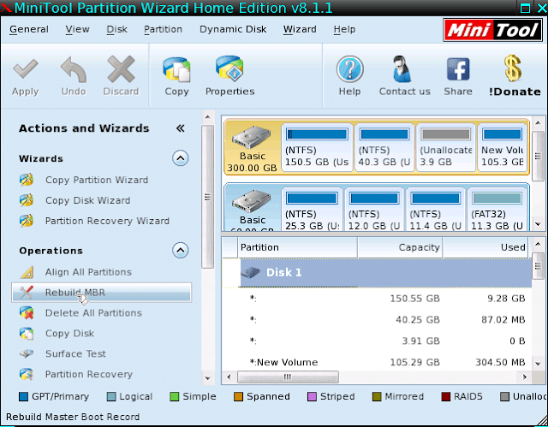
Task: Select the 150.55 GB partition row
Action: pos(377,299)
